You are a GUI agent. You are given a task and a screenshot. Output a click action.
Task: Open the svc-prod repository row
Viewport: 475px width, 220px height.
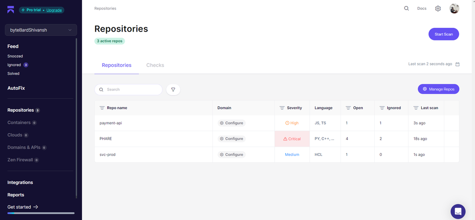tap(276, 155)
